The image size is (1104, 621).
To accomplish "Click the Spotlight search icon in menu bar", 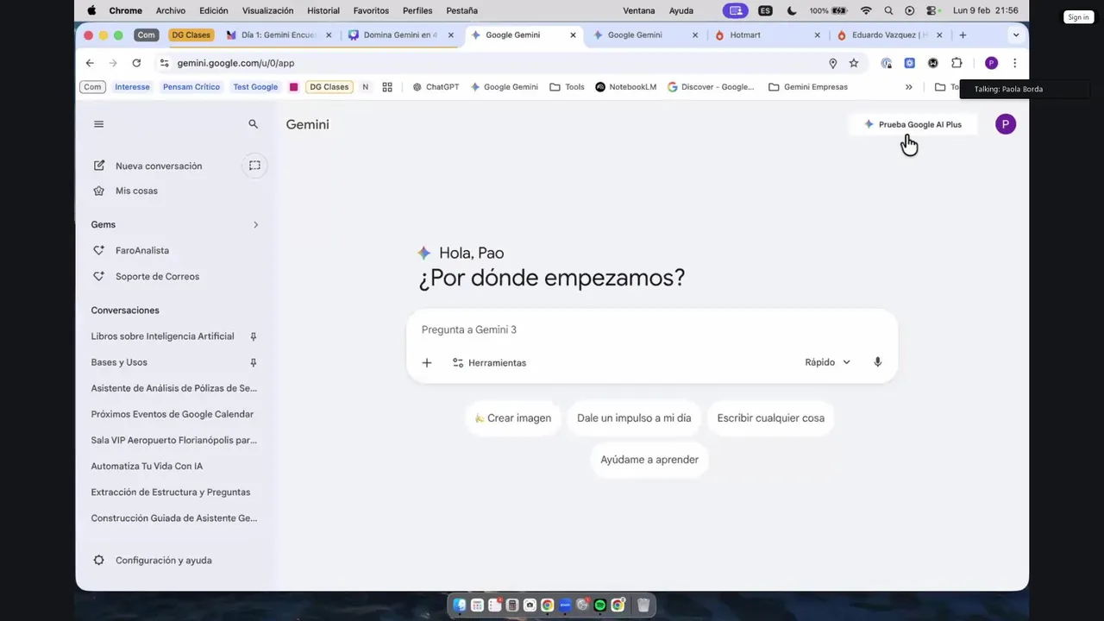I will tap(888, 10).
